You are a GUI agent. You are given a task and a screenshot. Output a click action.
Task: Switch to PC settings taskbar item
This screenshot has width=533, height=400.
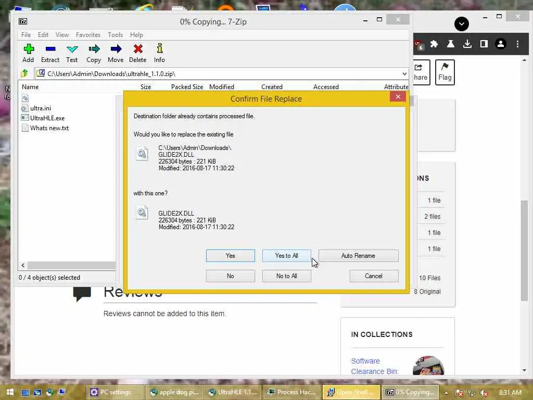[115, 392]
